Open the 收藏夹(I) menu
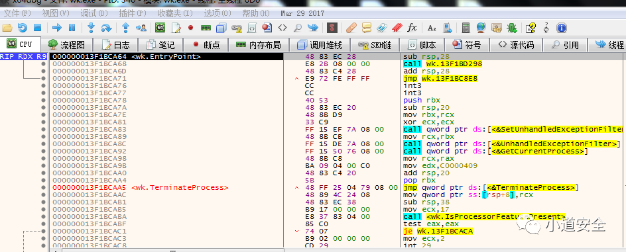This screenshot has width=626, height=252. click(x=175, y=13)
